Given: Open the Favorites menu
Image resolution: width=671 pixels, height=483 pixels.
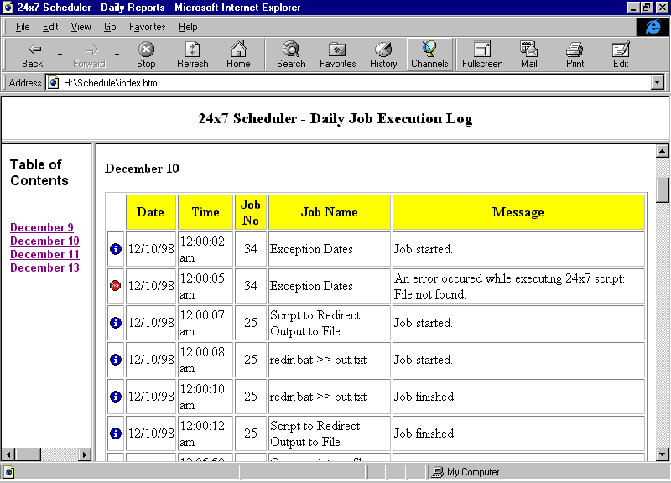Looking at the screenshot, I should [148, 27].
